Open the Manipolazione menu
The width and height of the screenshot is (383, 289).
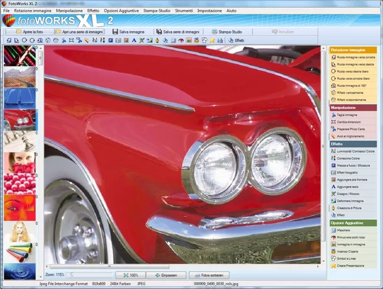[x=70, y=11]
